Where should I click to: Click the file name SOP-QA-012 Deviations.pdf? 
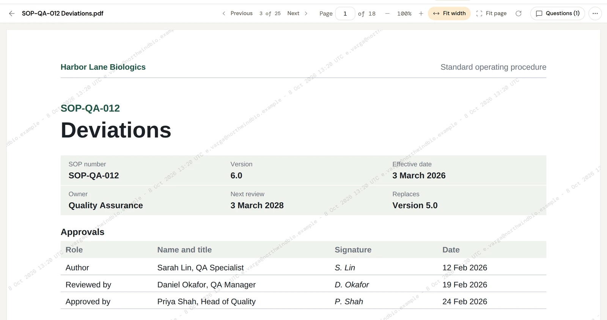[63, 13]
